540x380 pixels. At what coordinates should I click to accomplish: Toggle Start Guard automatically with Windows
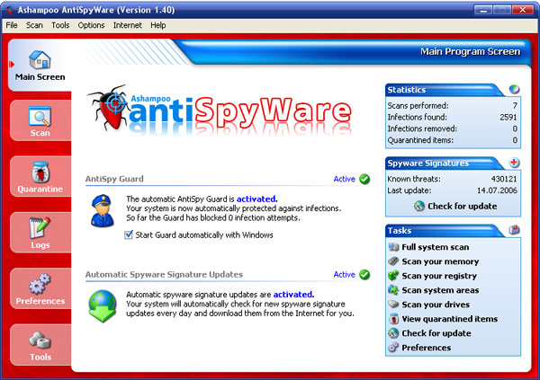point(130,235)
